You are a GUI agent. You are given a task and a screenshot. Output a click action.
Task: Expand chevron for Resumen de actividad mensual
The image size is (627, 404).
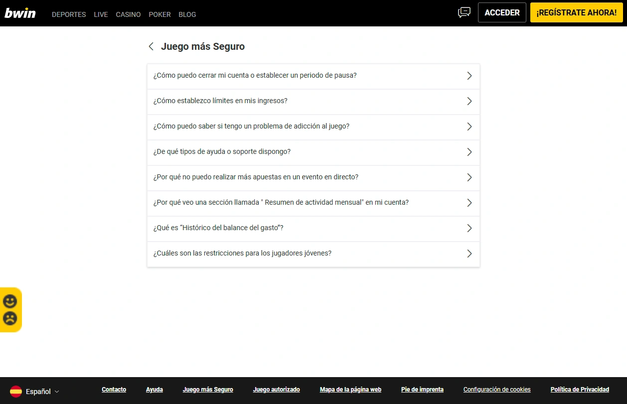pos(469,203)
